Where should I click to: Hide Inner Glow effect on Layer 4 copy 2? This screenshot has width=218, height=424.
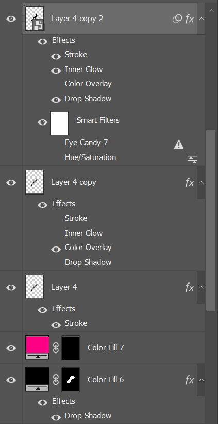click(56, 71)
